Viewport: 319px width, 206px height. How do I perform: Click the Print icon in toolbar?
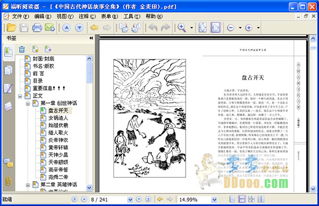(x=37, y=28)
